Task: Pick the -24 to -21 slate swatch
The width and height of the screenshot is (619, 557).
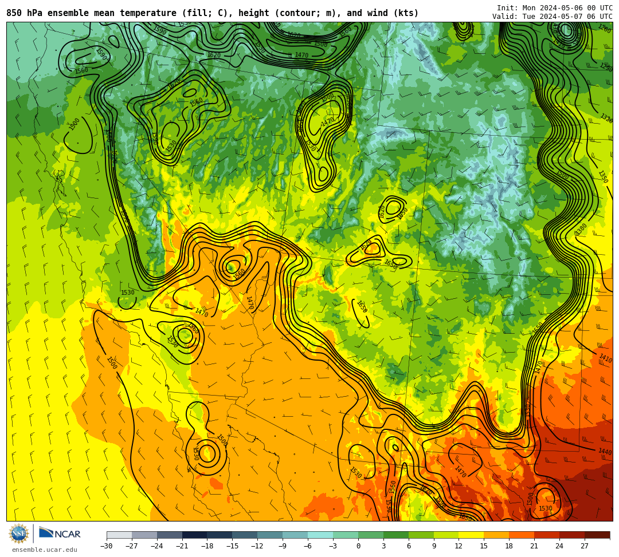Action: pyautogui.click(x=170, y=535)
